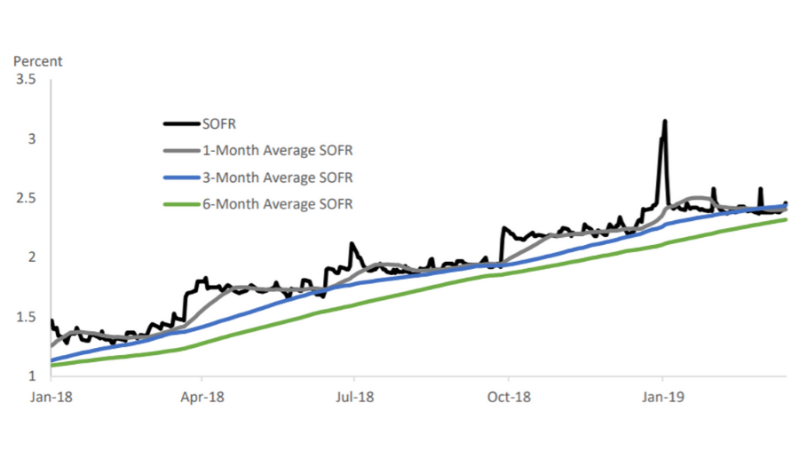The height and width of the screenshot is (466, 799).
Task: Select the 3.5 y-axis tick label
Action: tap(28, 80)
